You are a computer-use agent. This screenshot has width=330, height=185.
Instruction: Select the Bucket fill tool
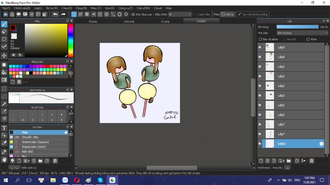pyautogui.click(x=4, y=72)
